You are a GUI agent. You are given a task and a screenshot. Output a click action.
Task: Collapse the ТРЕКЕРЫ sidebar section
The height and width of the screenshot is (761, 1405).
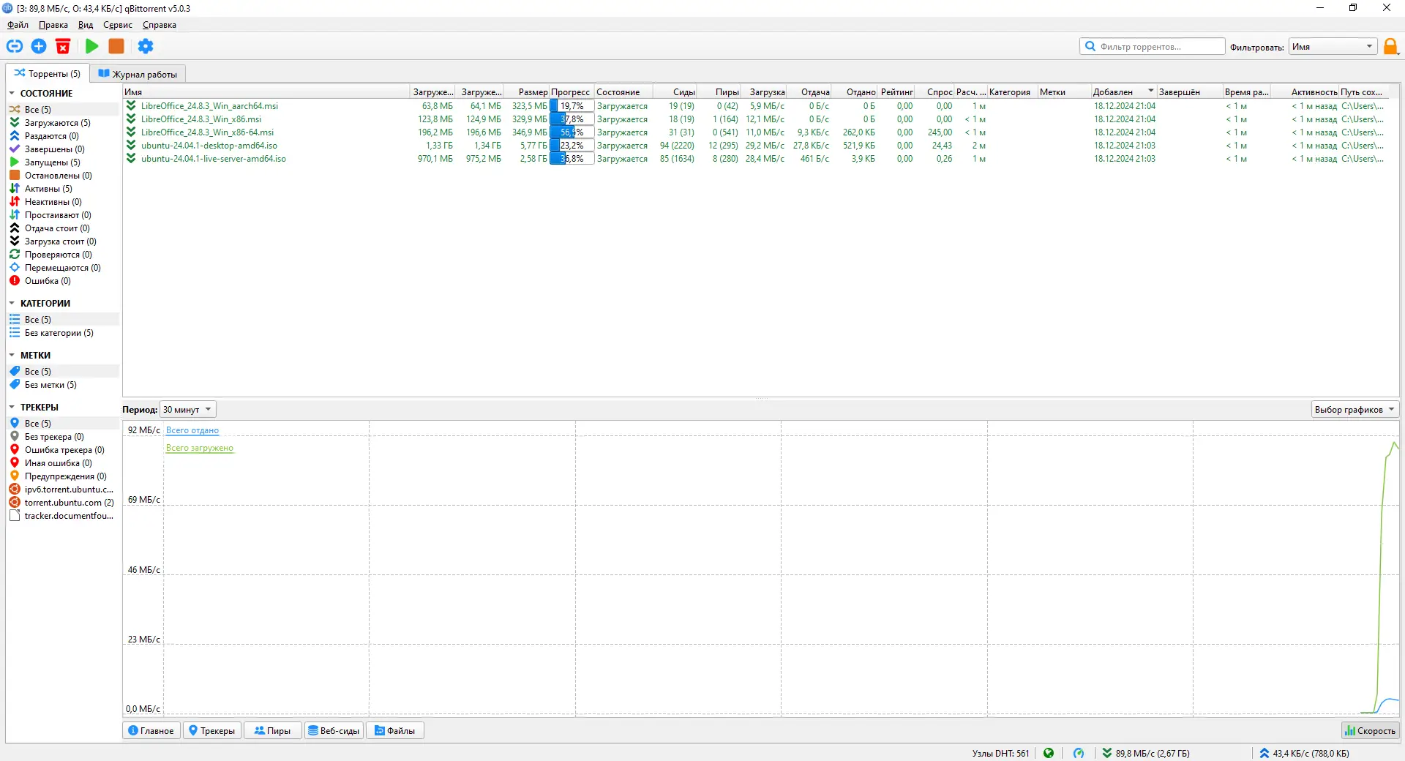12,408
